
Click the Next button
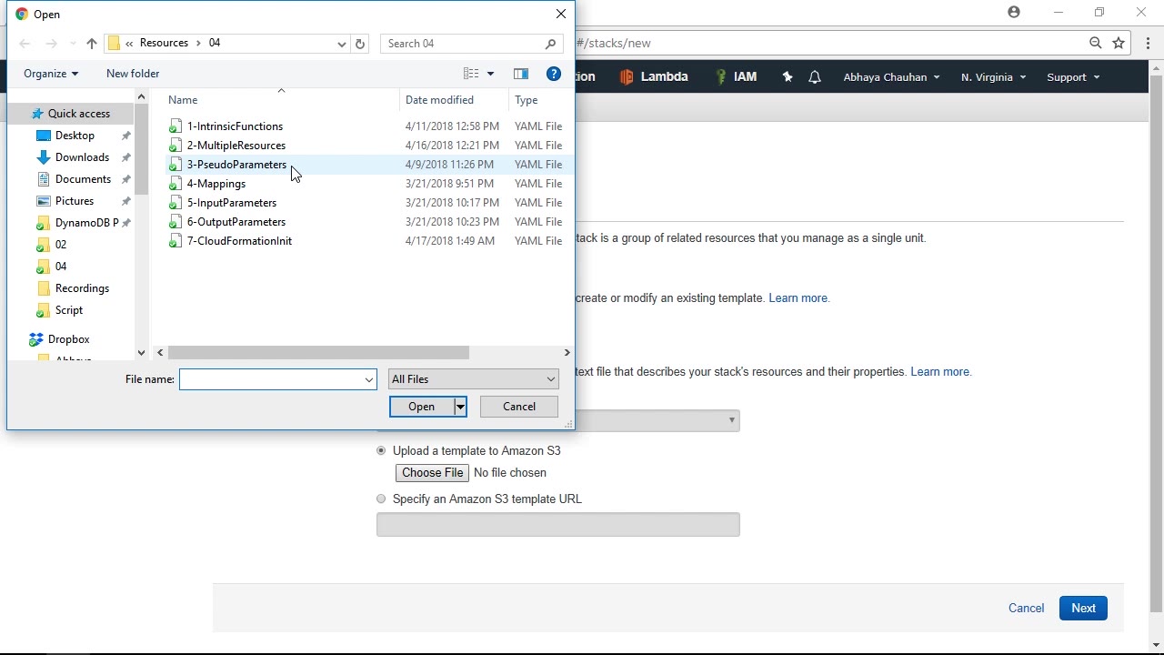[1083, 609]
